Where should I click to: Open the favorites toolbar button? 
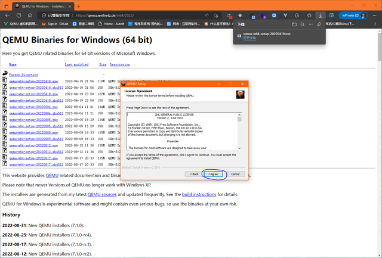pos(309,15)
